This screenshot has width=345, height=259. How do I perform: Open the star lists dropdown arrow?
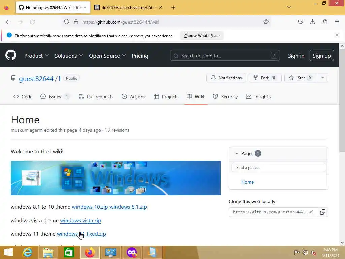pos(322,78)
